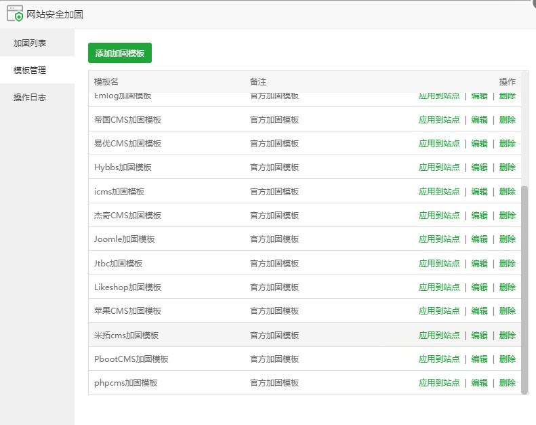Viewport: 536px width, 425px height.
Task: Select the 米拓cms加固模板 name cell
Action: pos(126,335)
